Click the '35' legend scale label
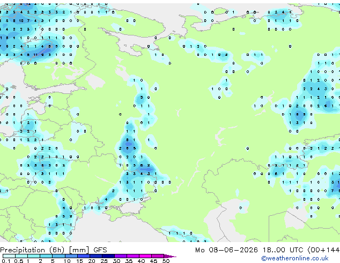This screenshot has height=263, width=340. coord(129,261)
